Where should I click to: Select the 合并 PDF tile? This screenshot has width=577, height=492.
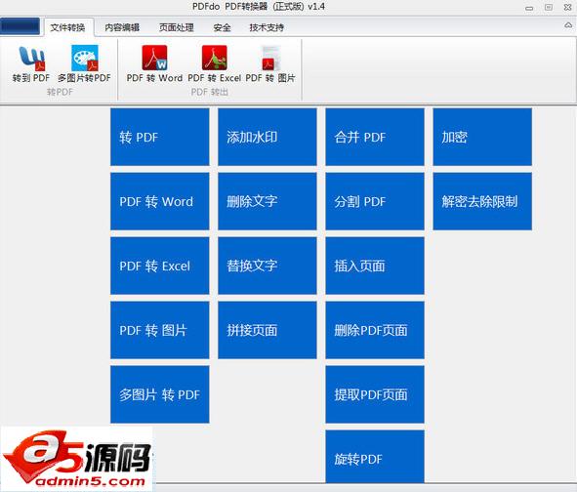coord(375,137)
